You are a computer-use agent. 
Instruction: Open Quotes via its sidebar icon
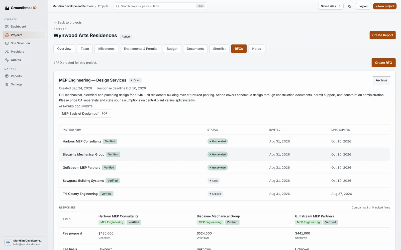pyautogui.click(x=7, y=60)
